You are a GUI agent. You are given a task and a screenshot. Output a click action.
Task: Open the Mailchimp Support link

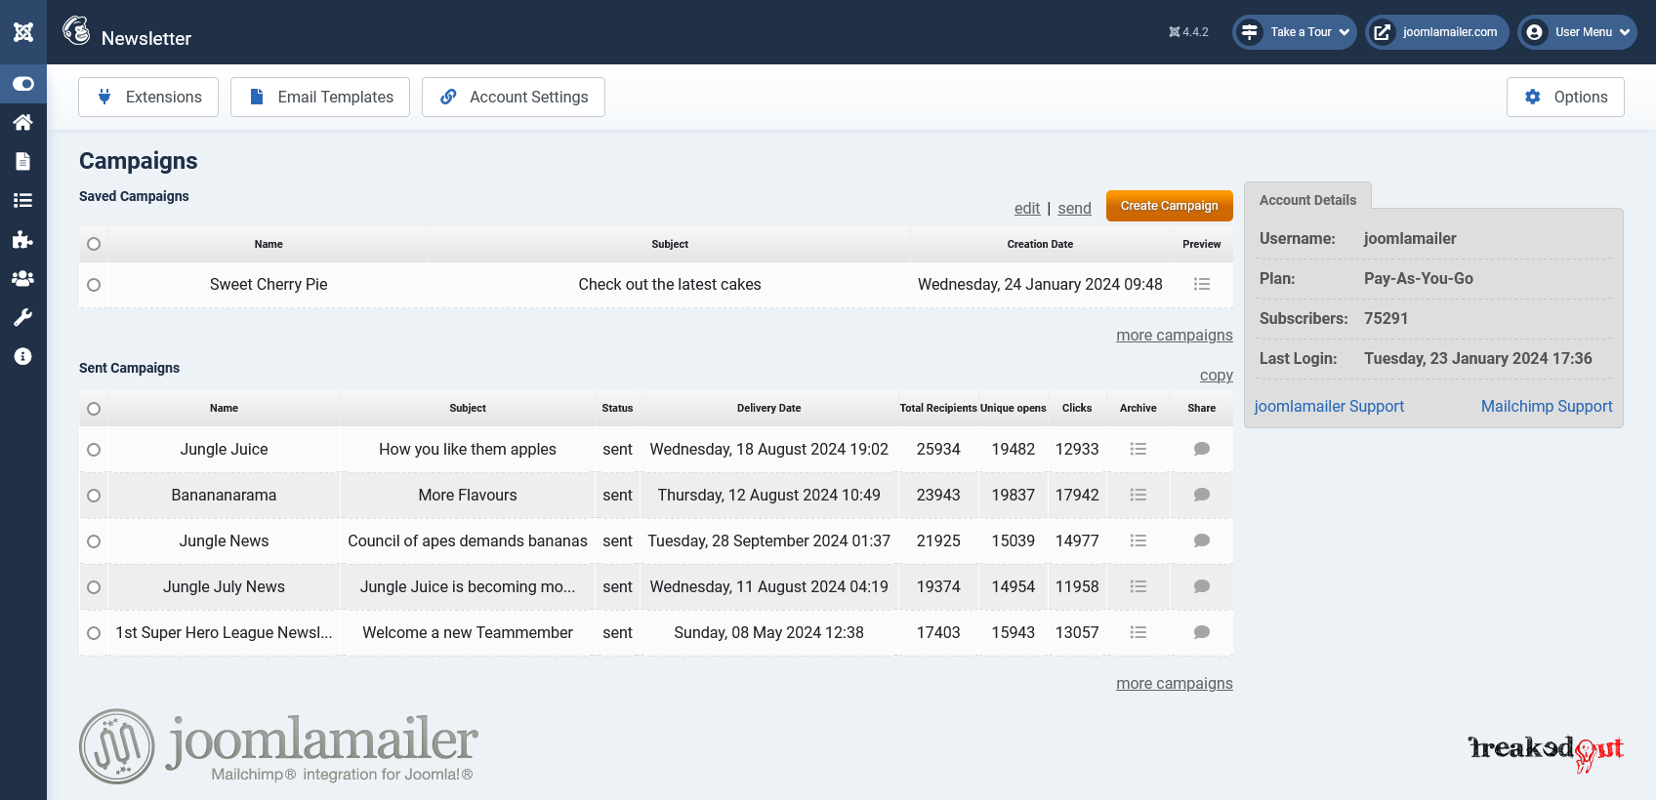(x=1546, y=406)
